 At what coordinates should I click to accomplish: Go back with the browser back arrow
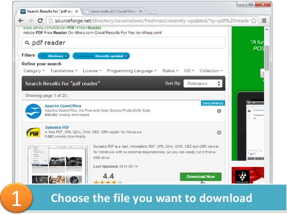pos(21,21)
